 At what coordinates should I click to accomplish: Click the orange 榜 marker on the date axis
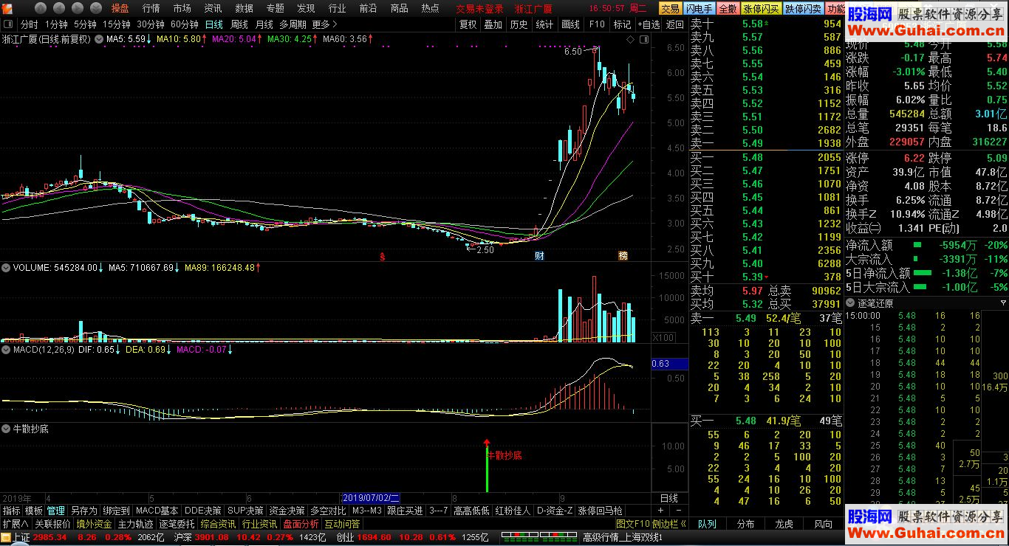point(623,257)
